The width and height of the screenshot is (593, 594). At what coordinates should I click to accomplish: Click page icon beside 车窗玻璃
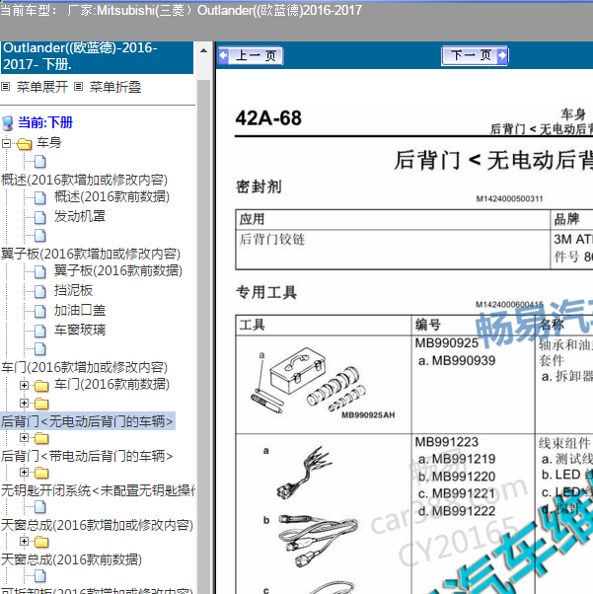point(40,331)
